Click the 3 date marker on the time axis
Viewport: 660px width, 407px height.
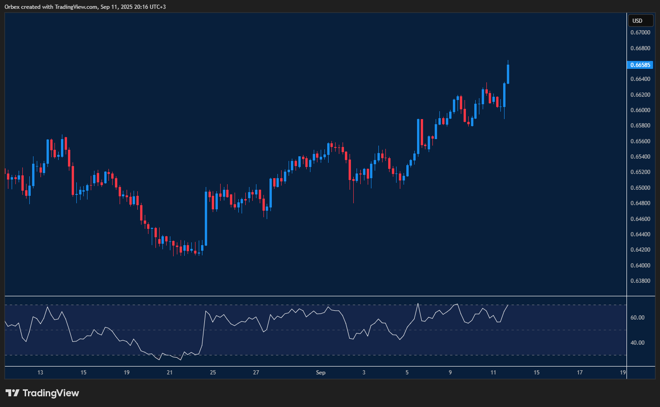coord(364,373)
